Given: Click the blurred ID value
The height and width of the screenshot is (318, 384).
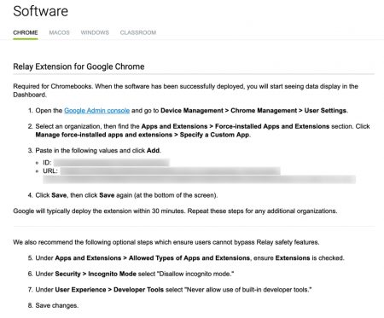Looking at the screenshot, I should [x=112, y=163].
